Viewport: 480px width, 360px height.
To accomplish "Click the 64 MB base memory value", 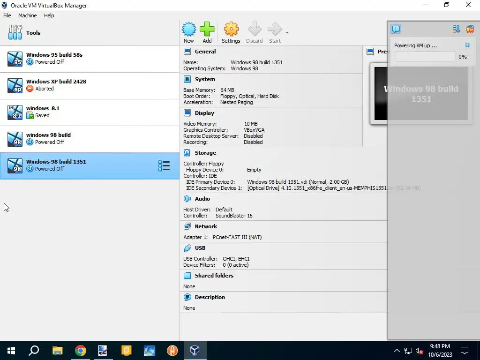I will 227,90.
